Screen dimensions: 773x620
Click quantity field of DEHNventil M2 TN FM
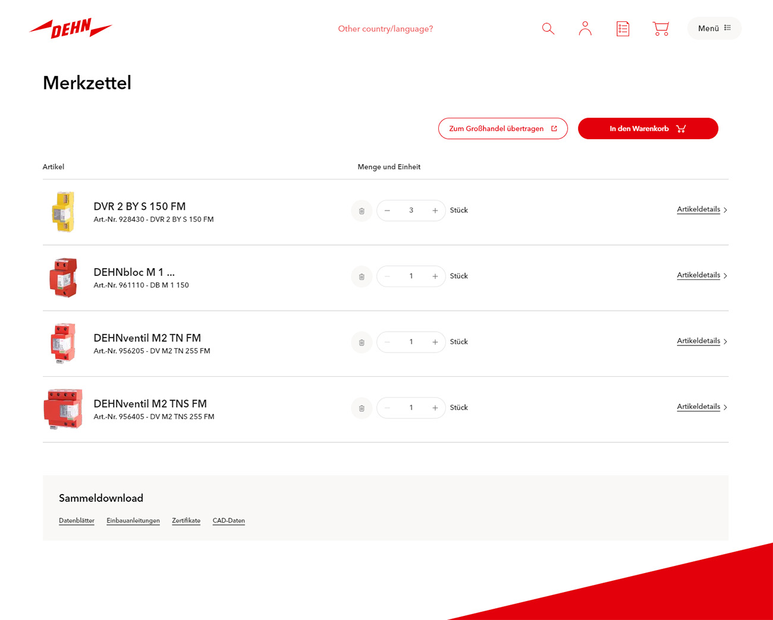click(x=411, y=342)
